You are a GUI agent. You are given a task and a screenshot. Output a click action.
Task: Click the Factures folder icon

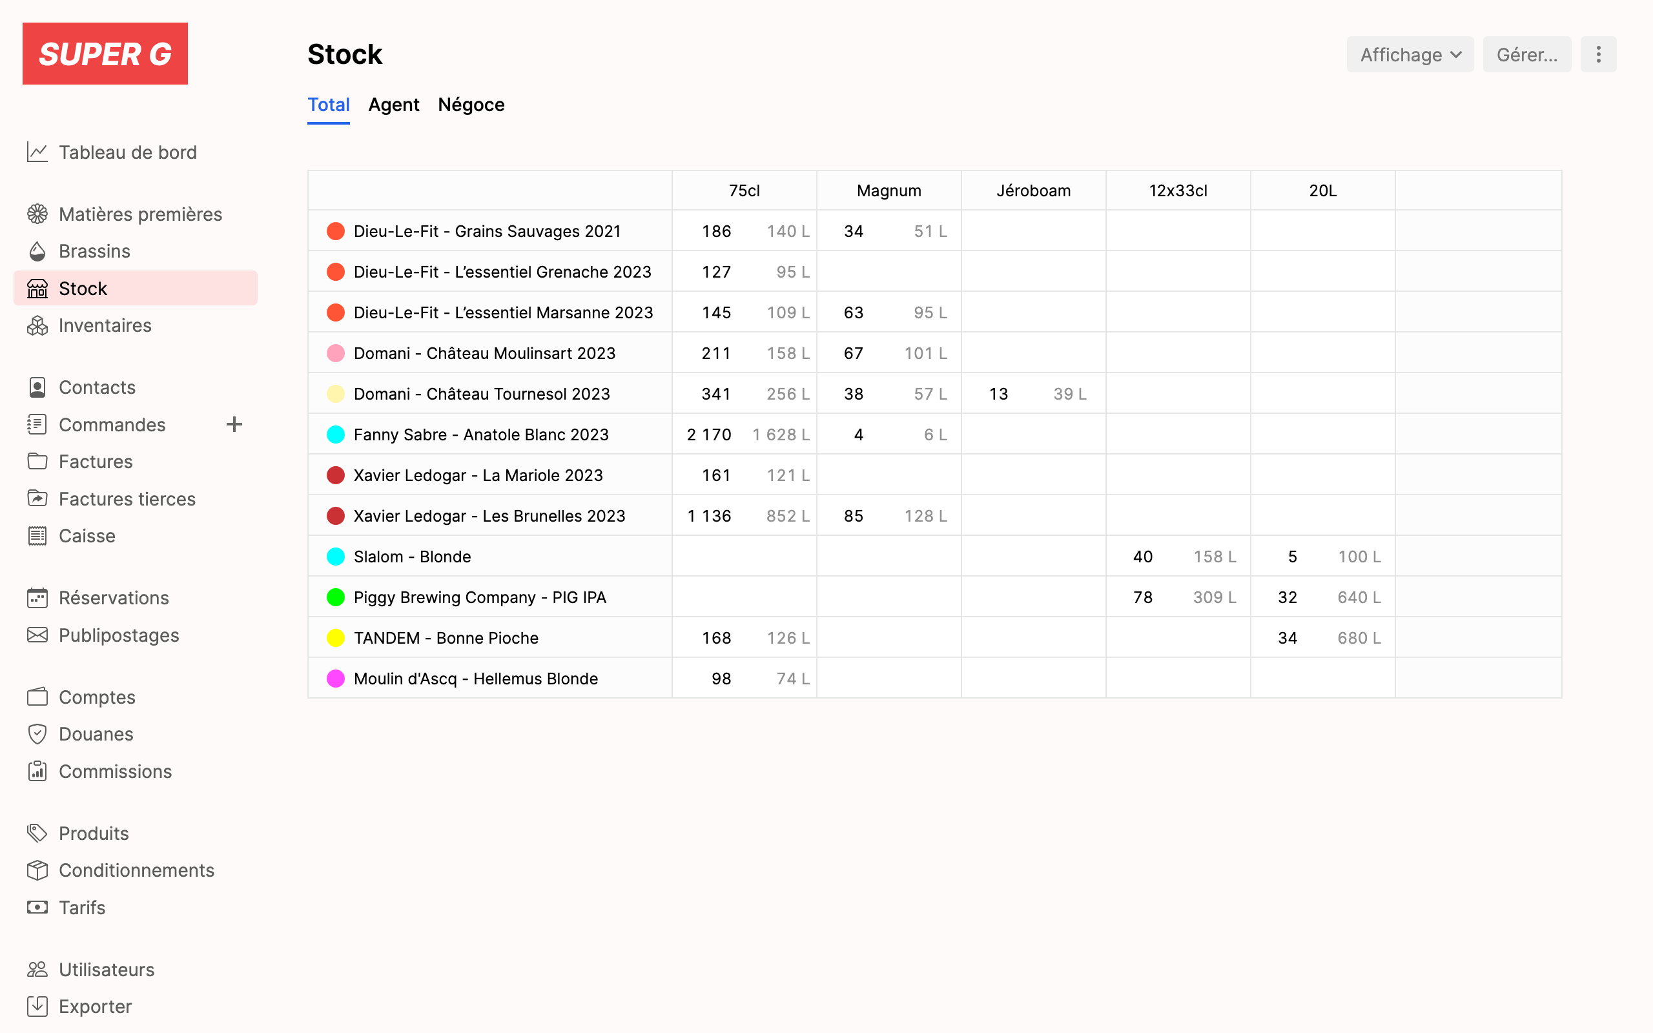(x=37, y=462)
